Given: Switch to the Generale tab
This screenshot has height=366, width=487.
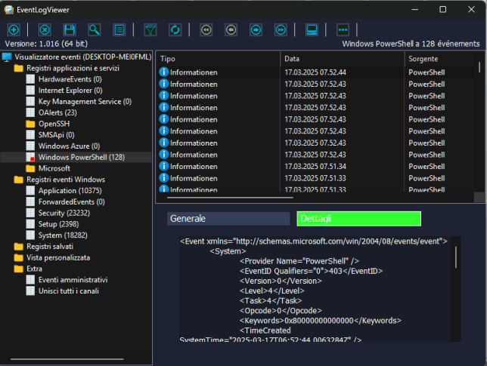Looking at the screenshot, I should click(228, 219).
